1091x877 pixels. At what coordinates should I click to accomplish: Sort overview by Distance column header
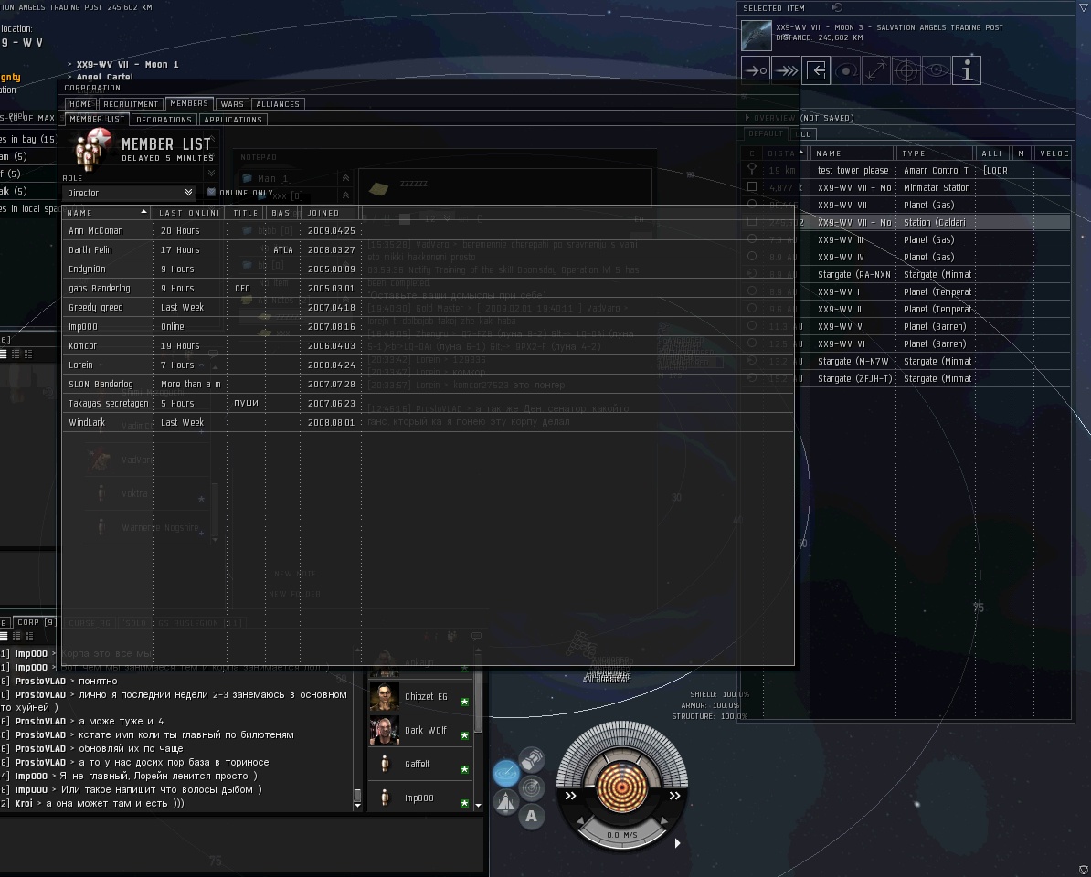pyautogui.click(x=783, y=153)
